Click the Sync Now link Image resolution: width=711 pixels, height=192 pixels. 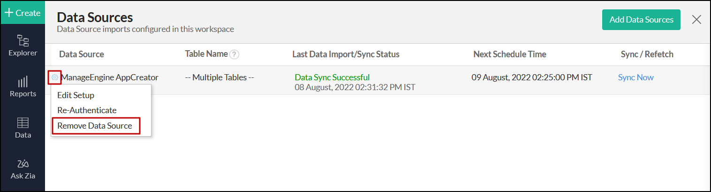[x=635, y=77]
